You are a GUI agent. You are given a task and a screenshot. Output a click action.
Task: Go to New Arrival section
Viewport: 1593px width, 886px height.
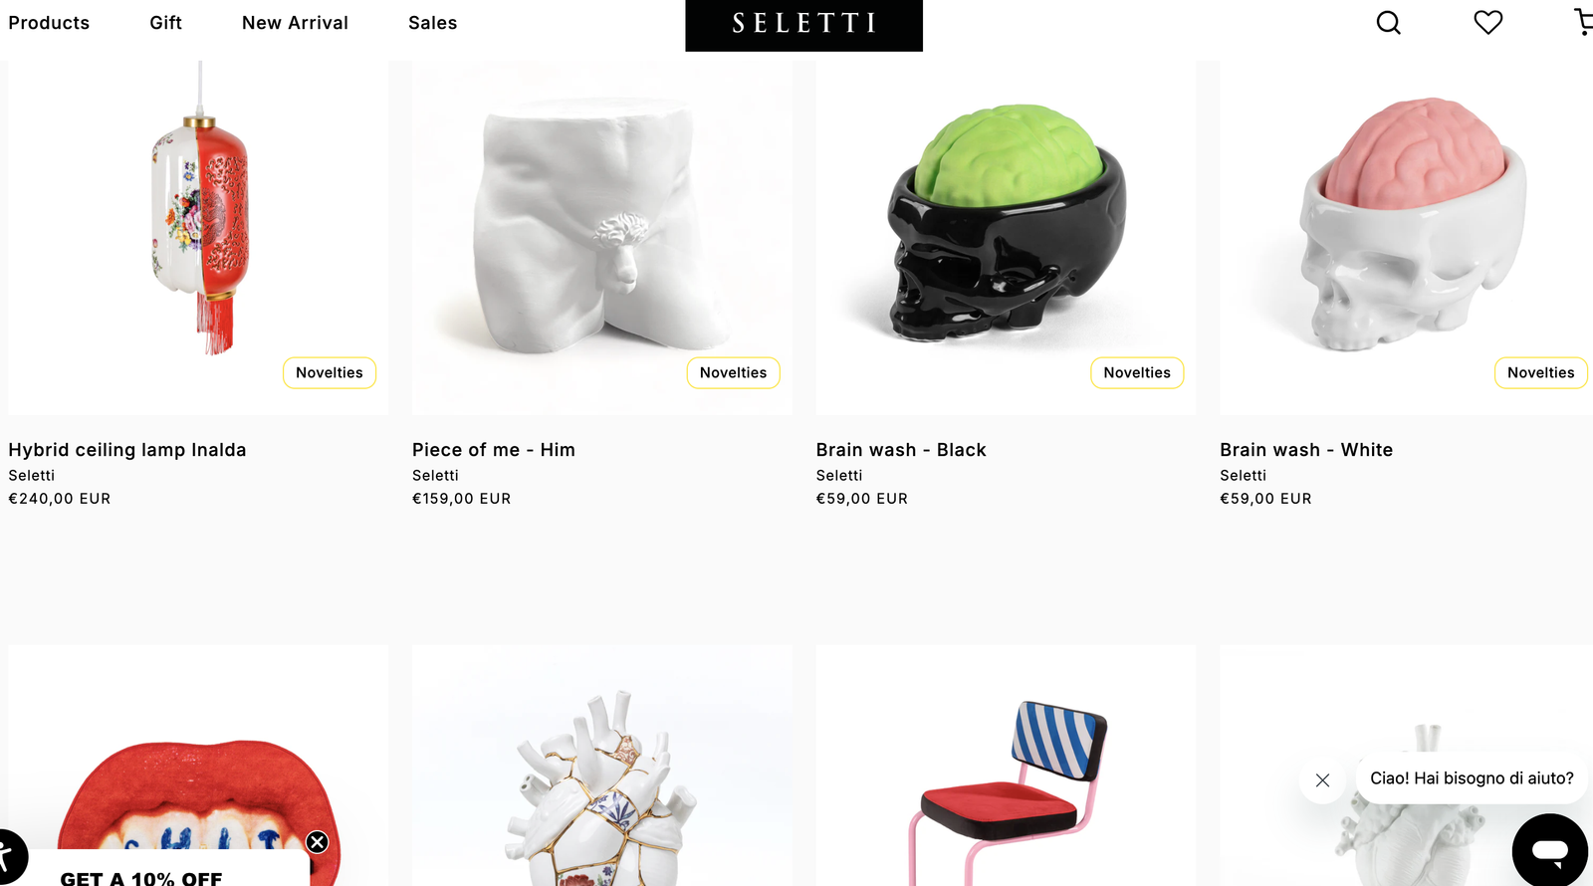[x=295, y=23]
